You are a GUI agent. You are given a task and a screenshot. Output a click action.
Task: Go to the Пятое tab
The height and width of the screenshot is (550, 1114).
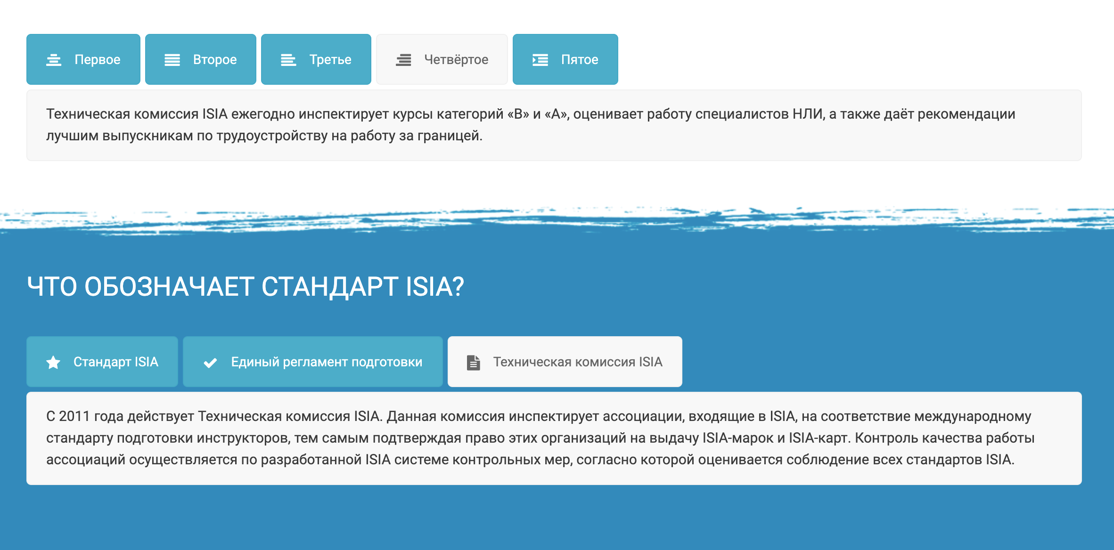565,59
